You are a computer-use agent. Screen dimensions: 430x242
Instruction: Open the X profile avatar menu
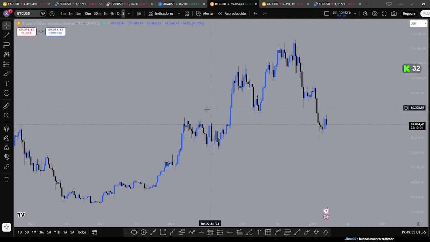click(6, 13)
